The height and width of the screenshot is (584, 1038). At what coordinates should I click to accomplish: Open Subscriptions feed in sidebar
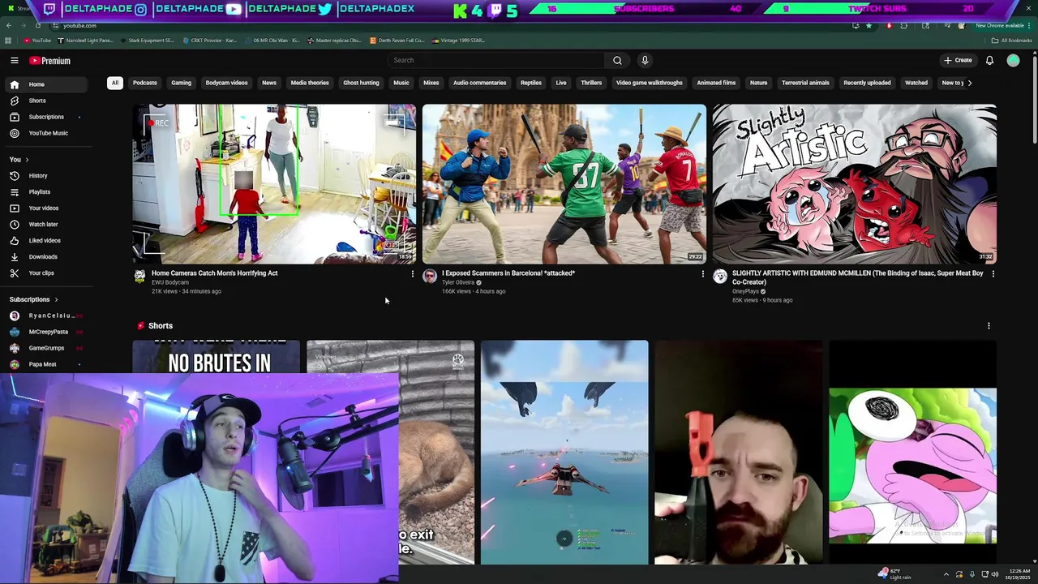point(45,117)
